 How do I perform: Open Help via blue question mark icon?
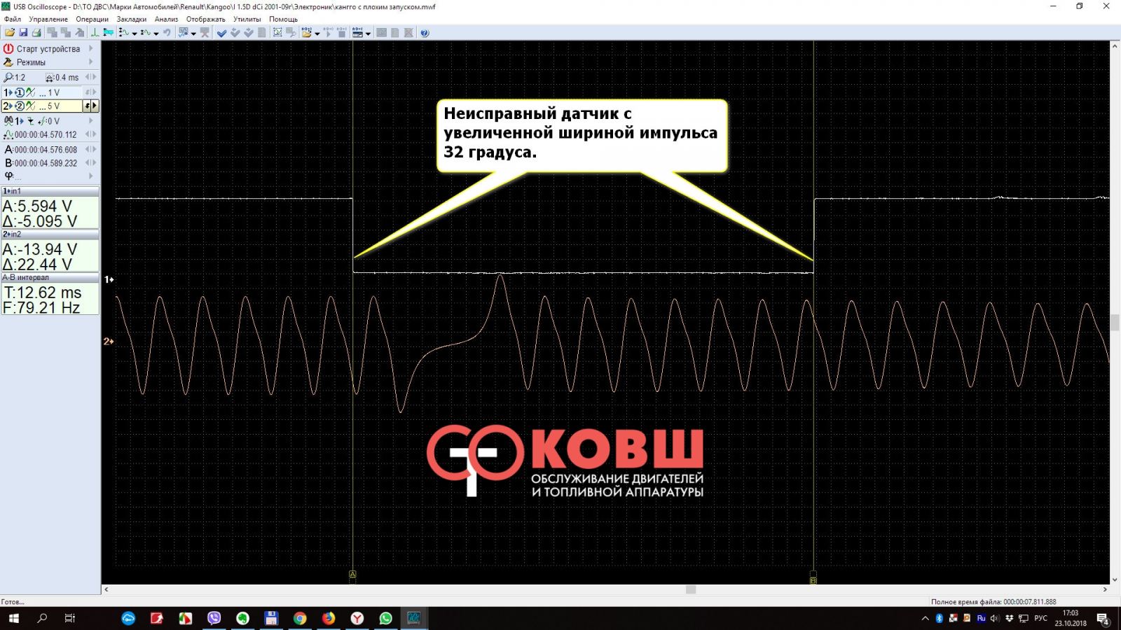tap(425, 33)
